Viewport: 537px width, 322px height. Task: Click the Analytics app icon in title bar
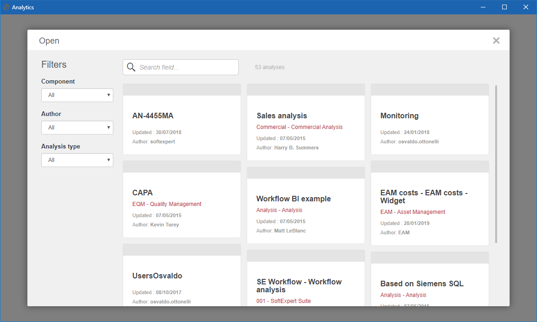[6, 7]
